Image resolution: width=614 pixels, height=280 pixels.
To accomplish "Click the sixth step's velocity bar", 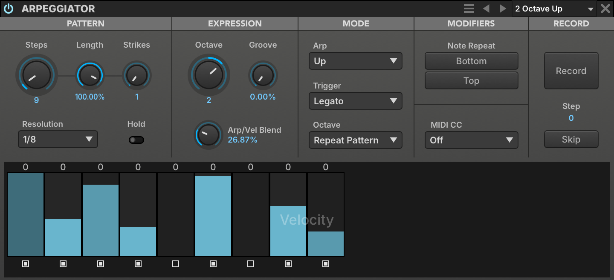I will pos(213,214).
